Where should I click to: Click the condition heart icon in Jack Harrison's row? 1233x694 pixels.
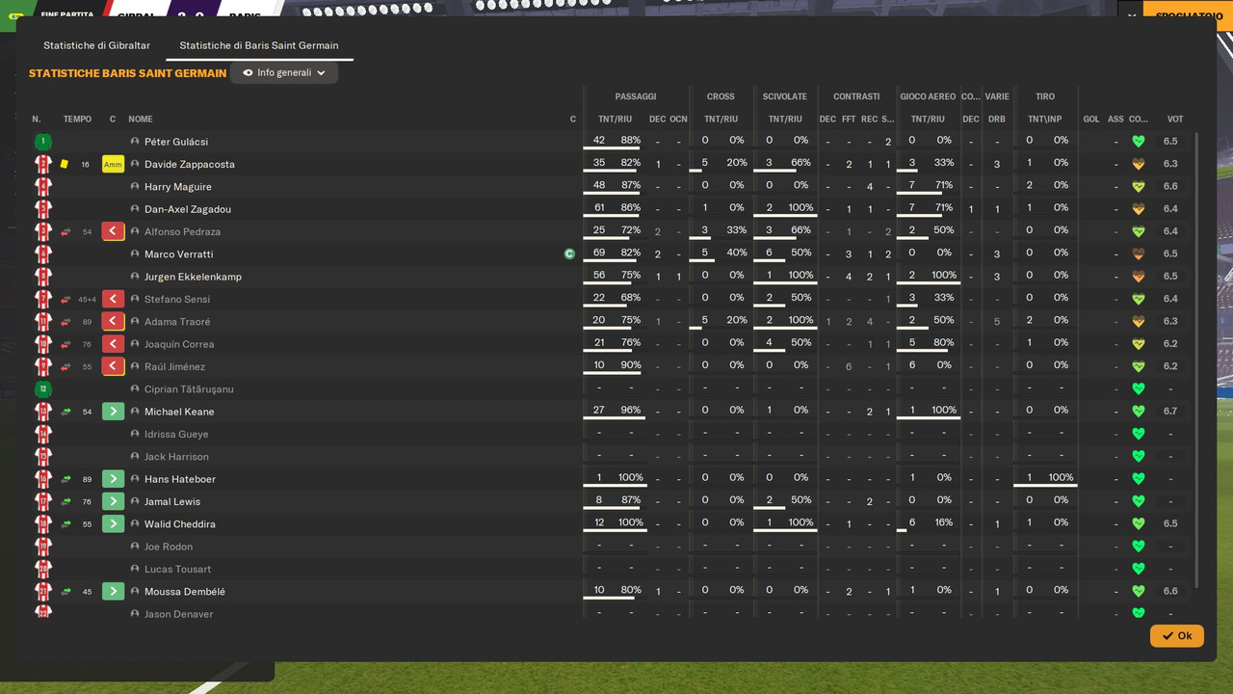(x=1139, y=457)
